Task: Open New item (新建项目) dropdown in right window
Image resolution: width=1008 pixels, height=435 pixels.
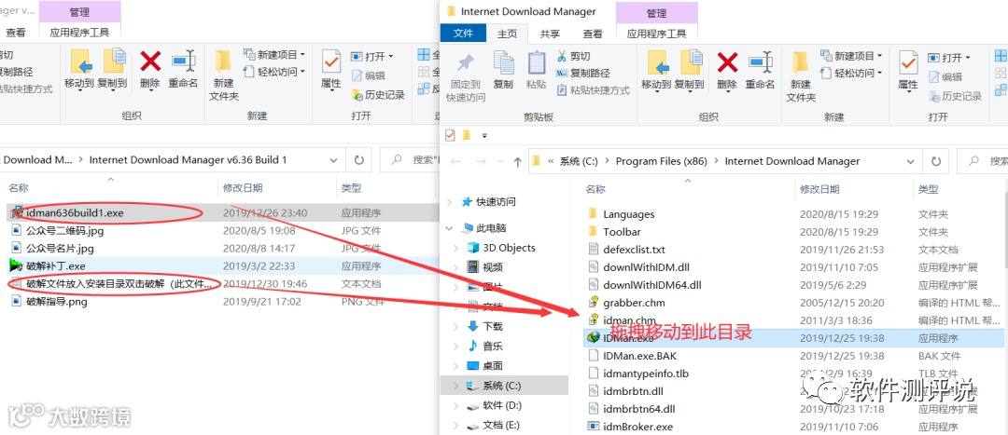Action: coord(852,56)
